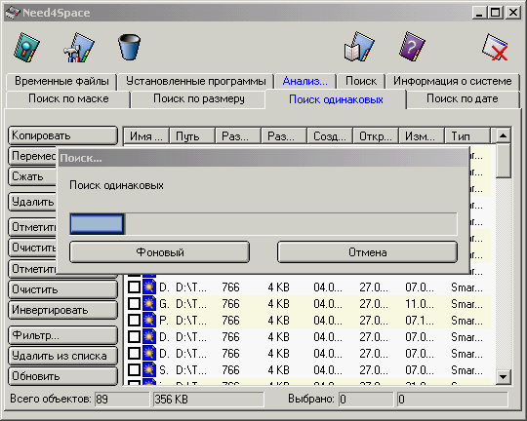Viewport: 527px width, 421px height.
Task: Click file icon of row starting with P.
Action: click(149, 320)
